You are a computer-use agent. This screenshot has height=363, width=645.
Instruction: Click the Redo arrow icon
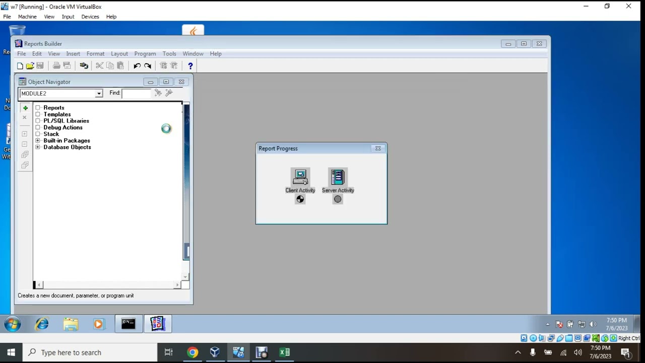[x=148, y=66]
